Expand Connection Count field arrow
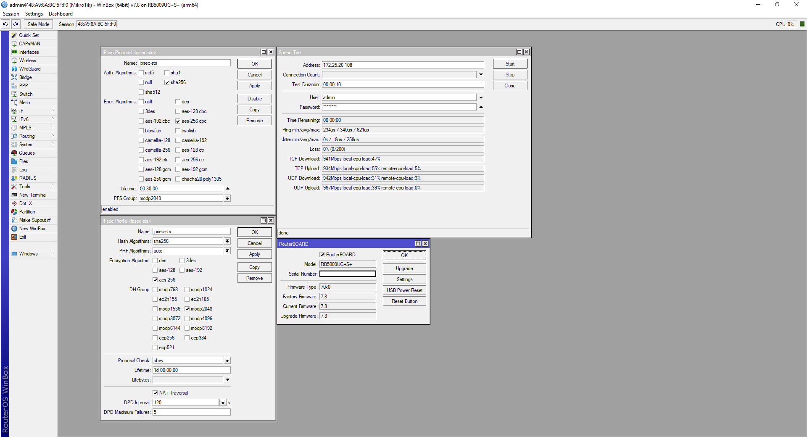The image size is (807, 437). click(481, 75)
